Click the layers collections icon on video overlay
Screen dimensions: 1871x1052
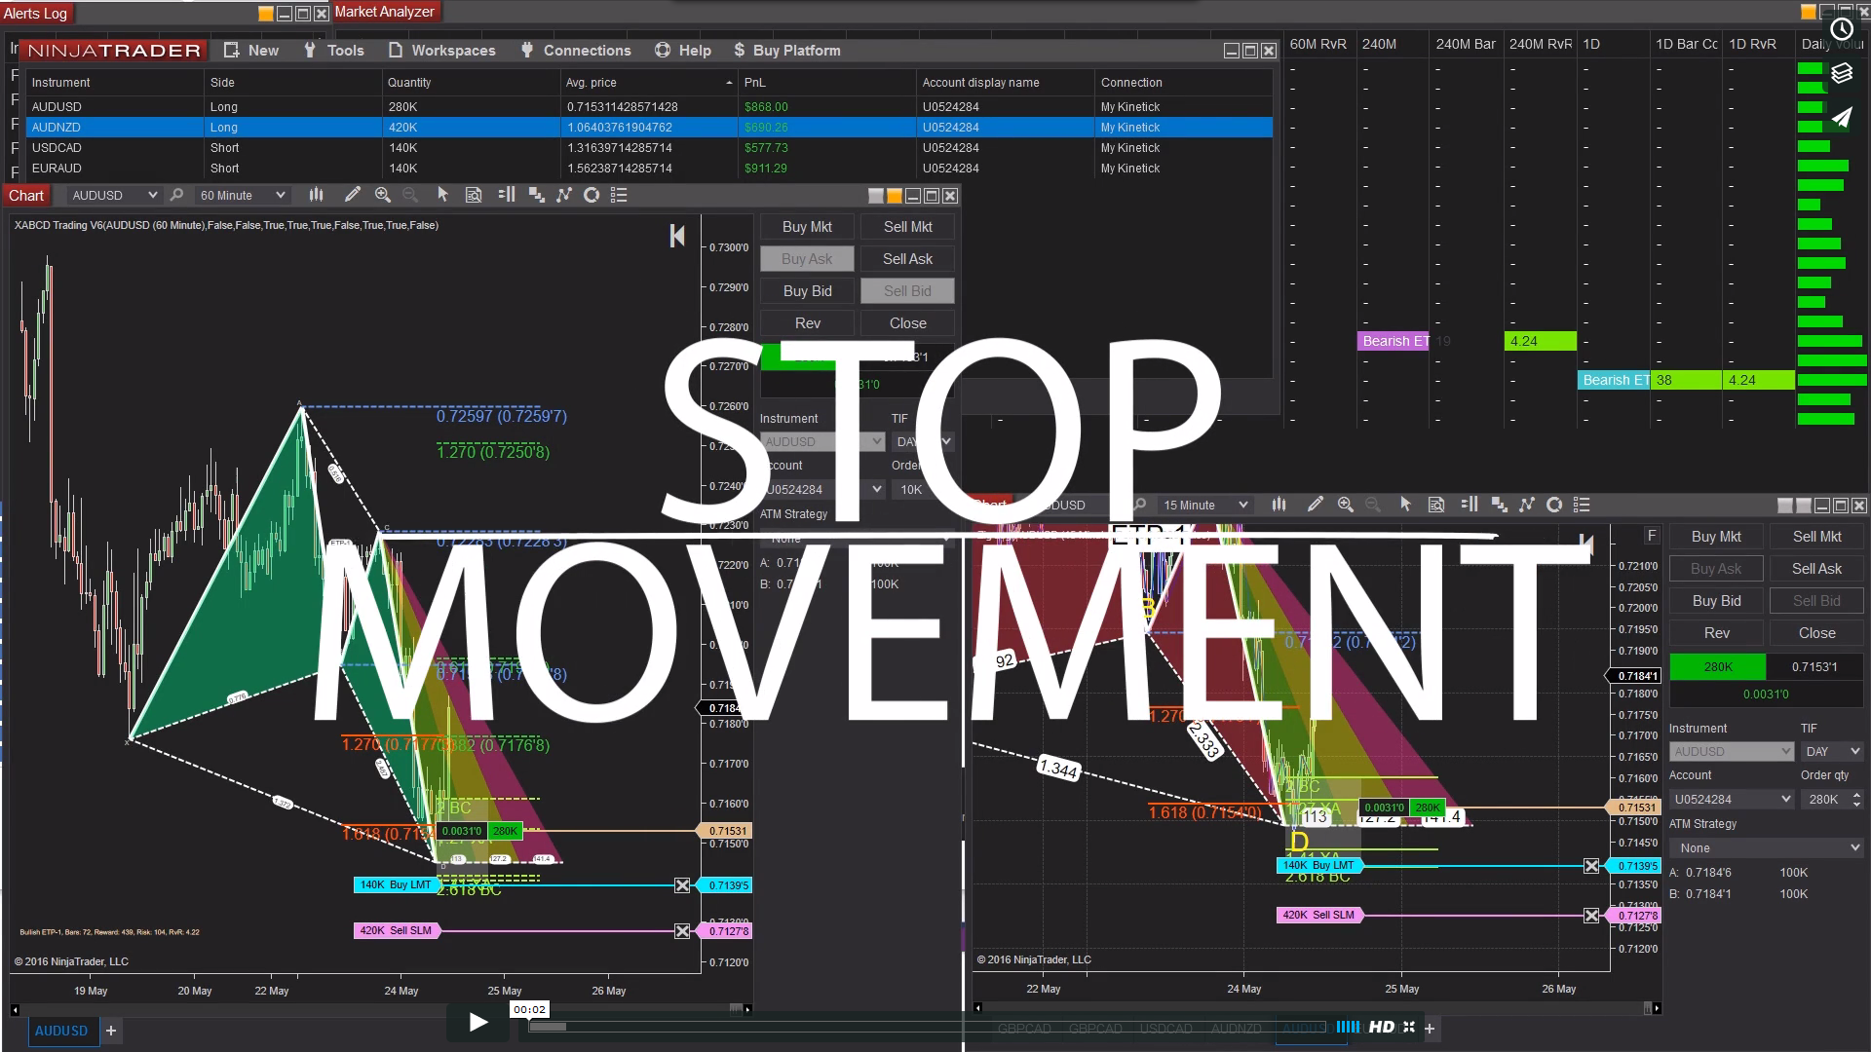tap(1842, 73)
